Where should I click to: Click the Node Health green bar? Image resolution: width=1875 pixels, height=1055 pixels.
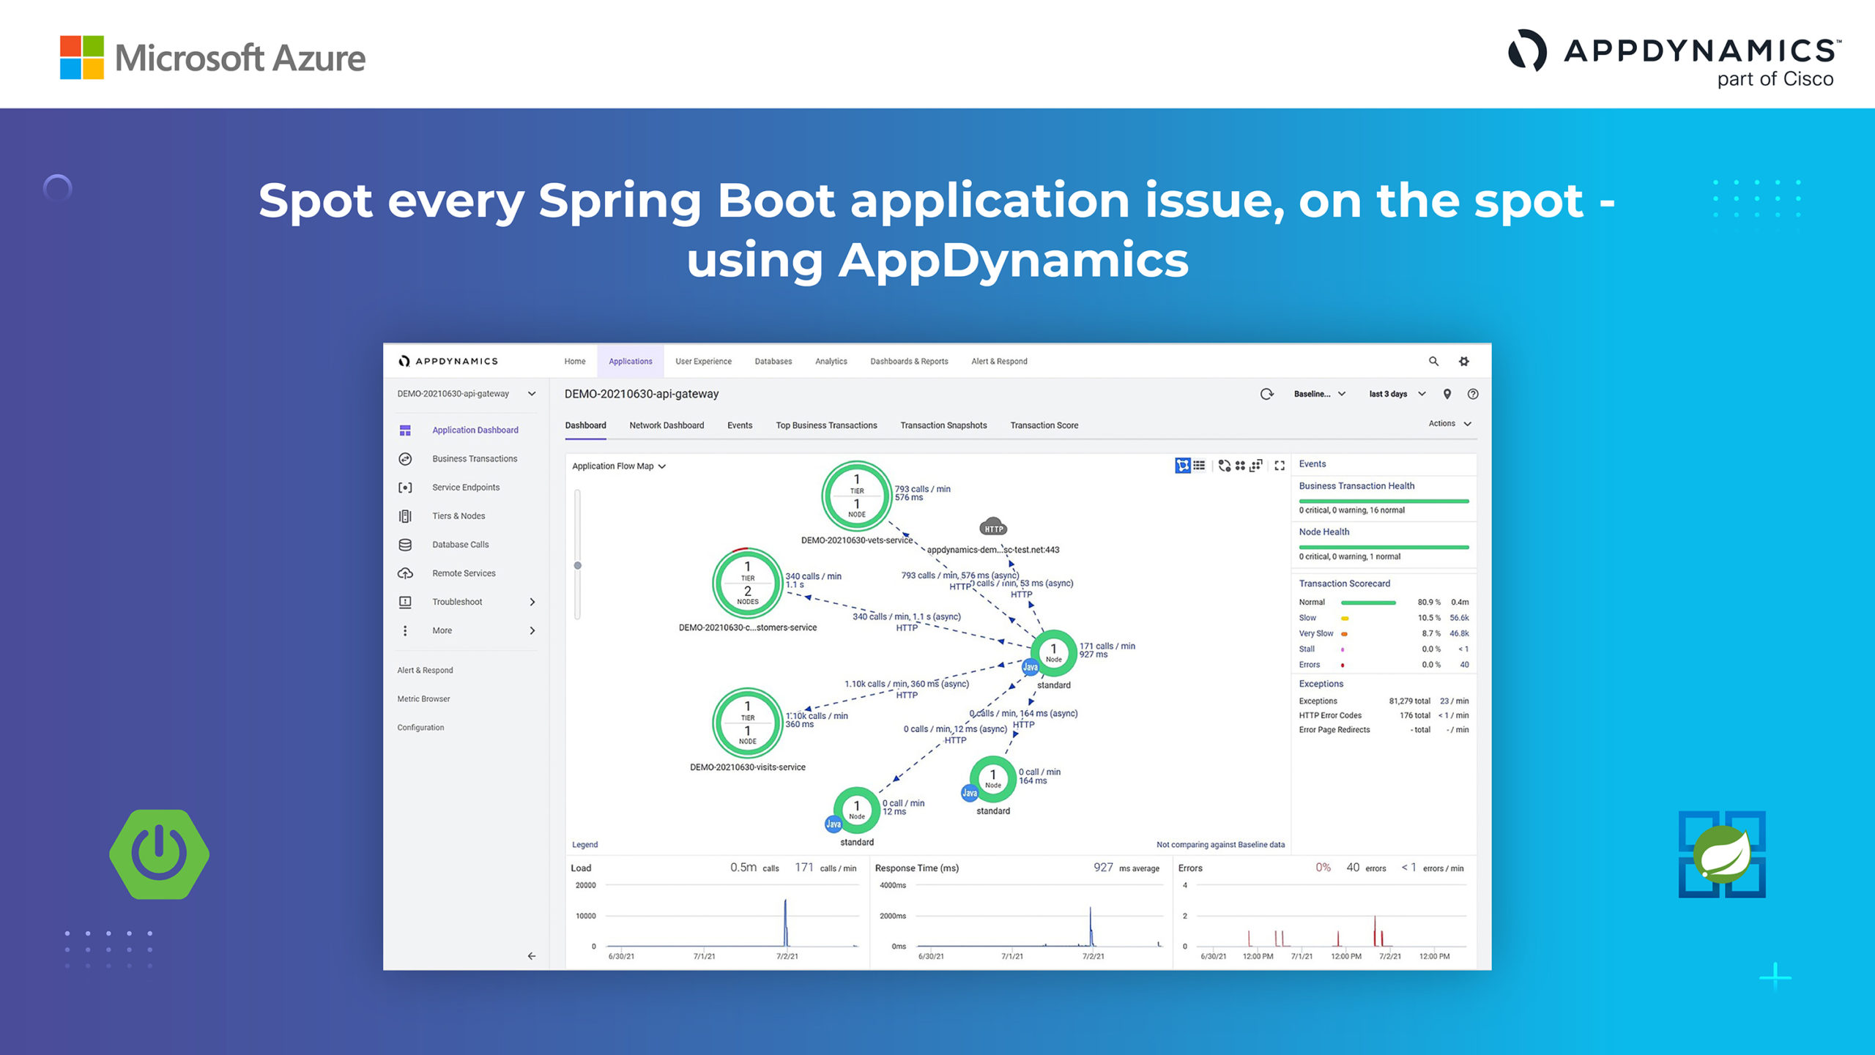(1384, 547)
